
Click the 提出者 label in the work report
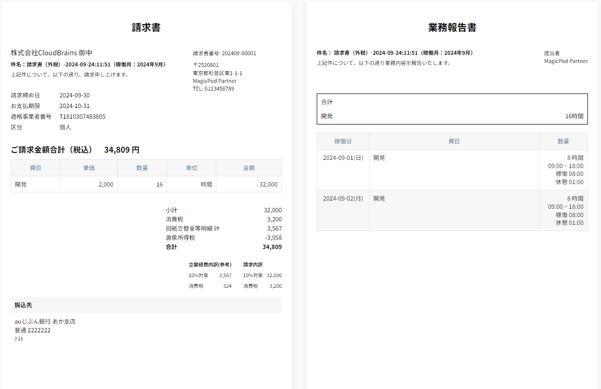pyautogui.click(x=552, y=53)
